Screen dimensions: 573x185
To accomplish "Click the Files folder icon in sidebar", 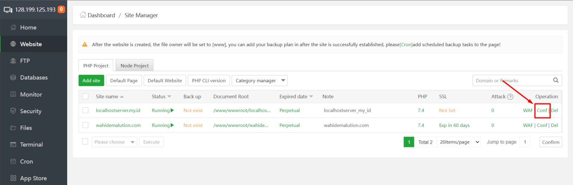I will point(13,128).
